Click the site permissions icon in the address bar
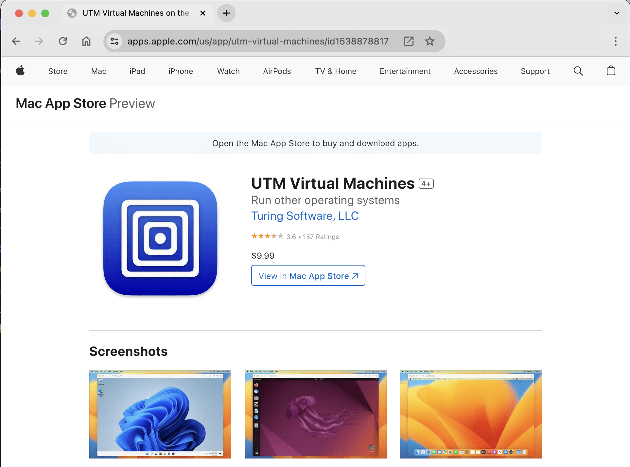 pyautogui.click(x=114, y=41)
